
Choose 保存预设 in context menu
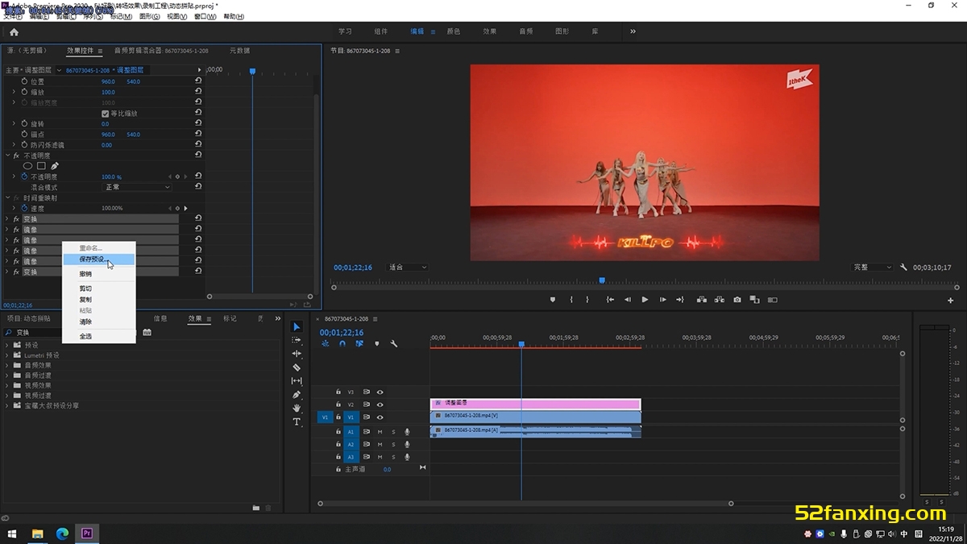(x=99, y=260)
